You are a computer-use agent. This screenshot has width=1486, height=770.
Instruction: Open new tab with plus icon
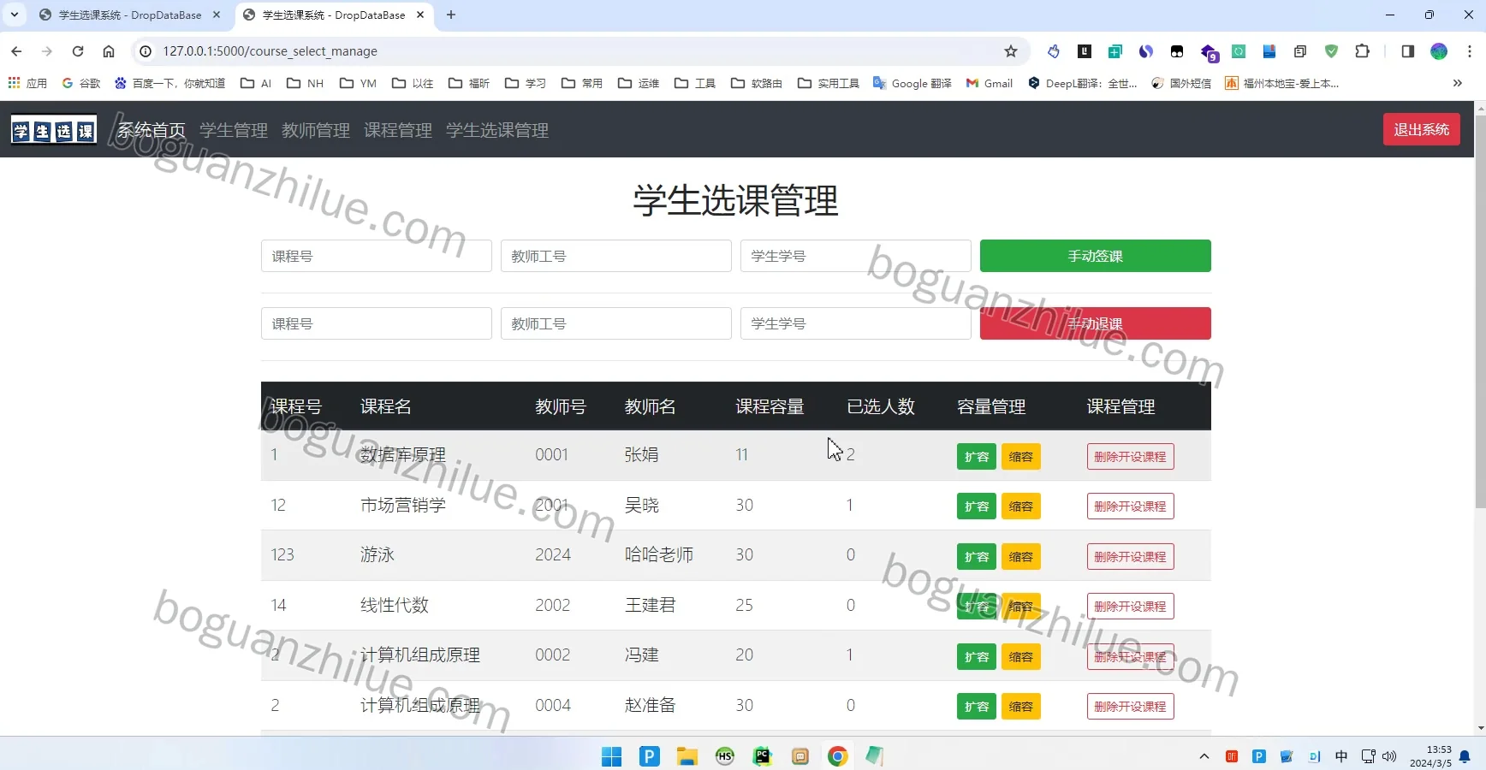(x=451, y=15)
